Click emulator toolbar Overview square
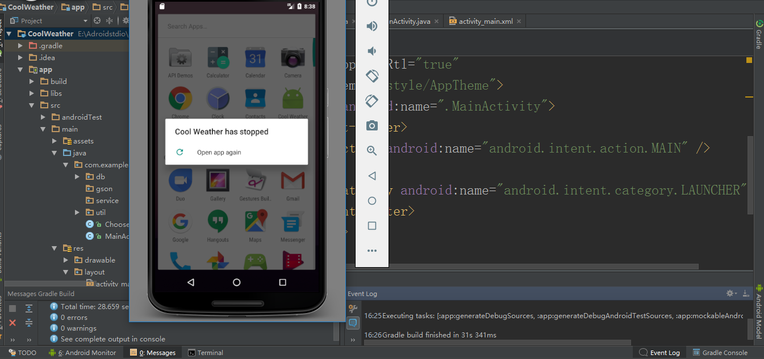Viewport: 764px width, 359px height. pos(372,226)
